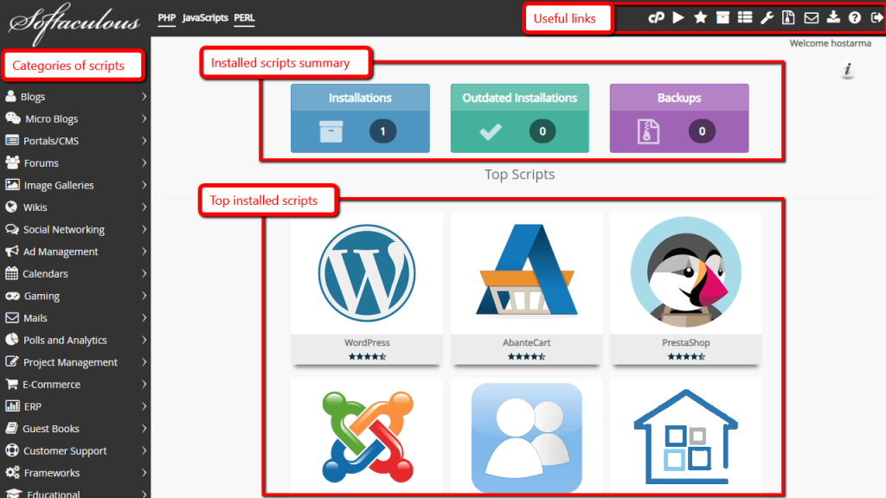Select the PrestaShop puffin logo thumbnail

tap(686, 272)
